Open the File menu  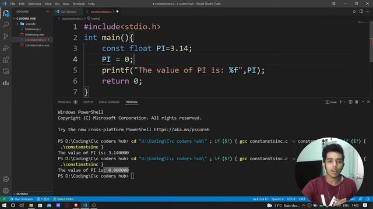[13, 4]
